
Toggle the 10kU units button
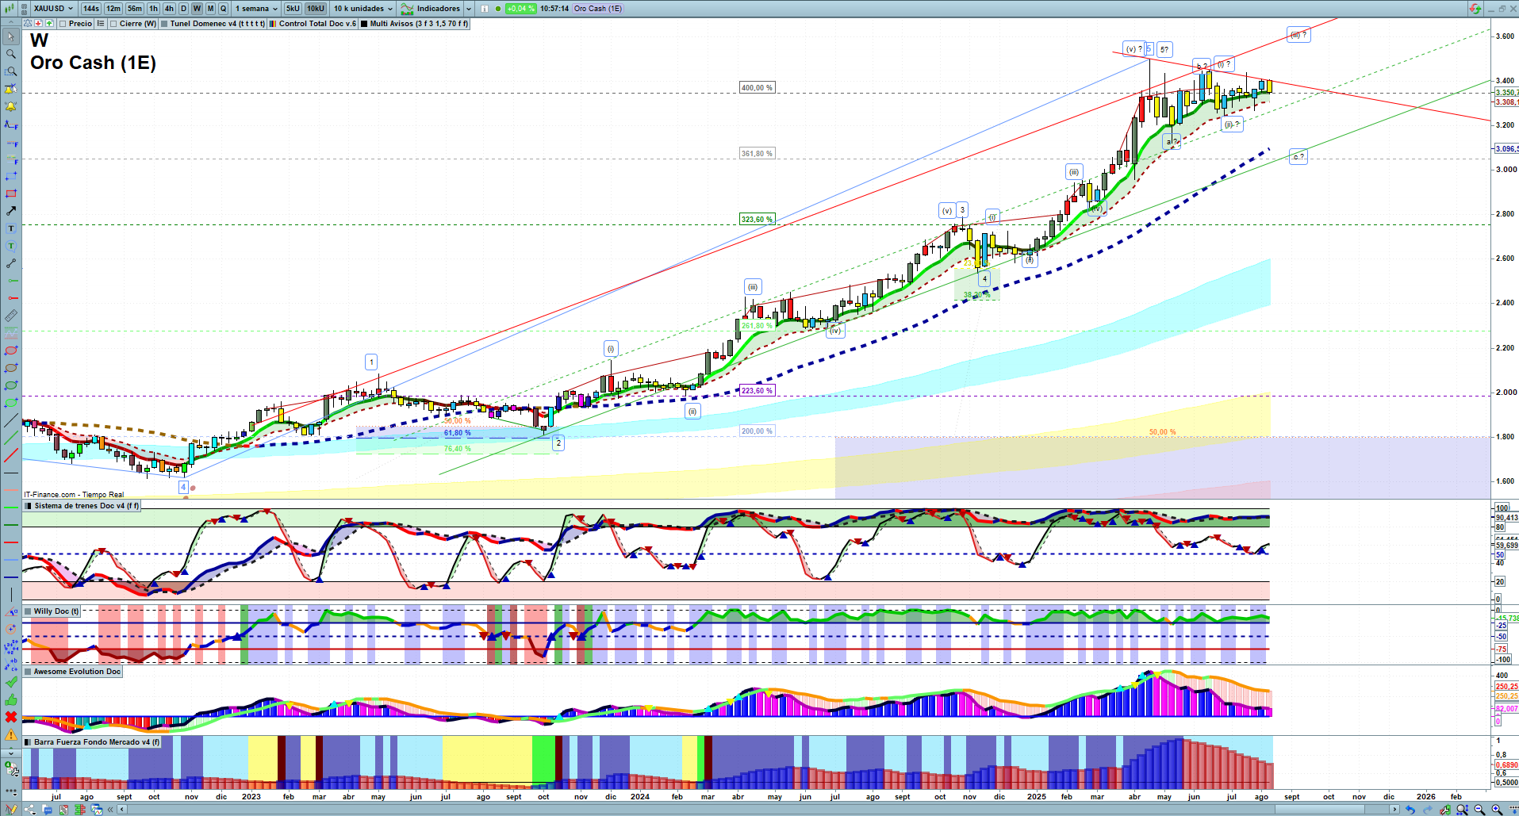[316, 9]
